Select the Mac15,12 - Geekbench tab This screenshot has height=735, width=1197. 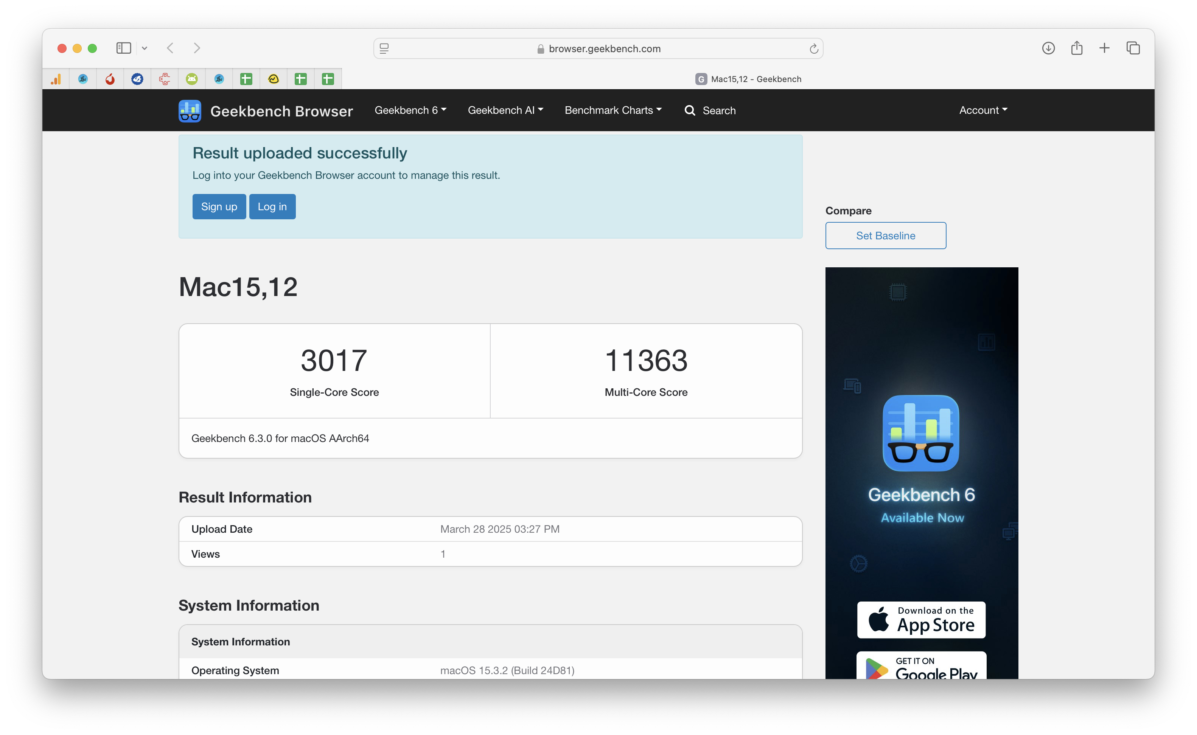pyautogui.click(x=748, y=79)
